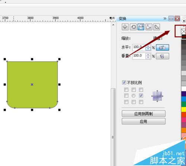Pick the dark purple color swatch
The height and width of the screenshot is (166, 186).
184,94
